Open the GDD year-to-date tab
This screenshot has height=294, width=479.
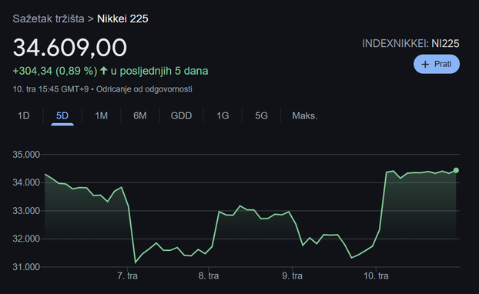(x=181, y=115)
